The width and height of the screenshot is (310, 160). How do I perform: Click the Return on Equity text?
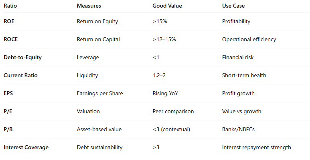pos(97,21)
